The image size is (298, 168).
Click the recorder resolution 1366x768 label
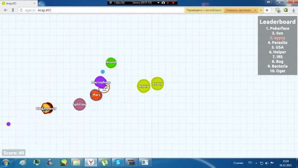tap(119, 3)
